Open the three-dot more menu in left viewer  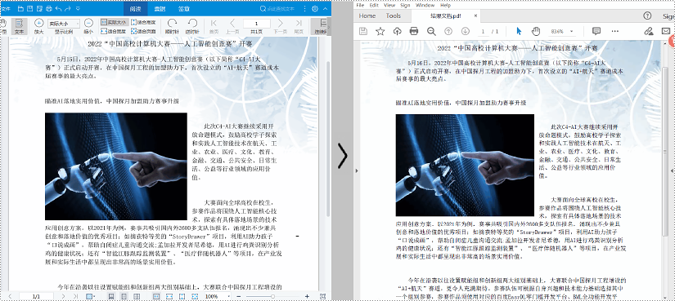click(x=305, y=9)
